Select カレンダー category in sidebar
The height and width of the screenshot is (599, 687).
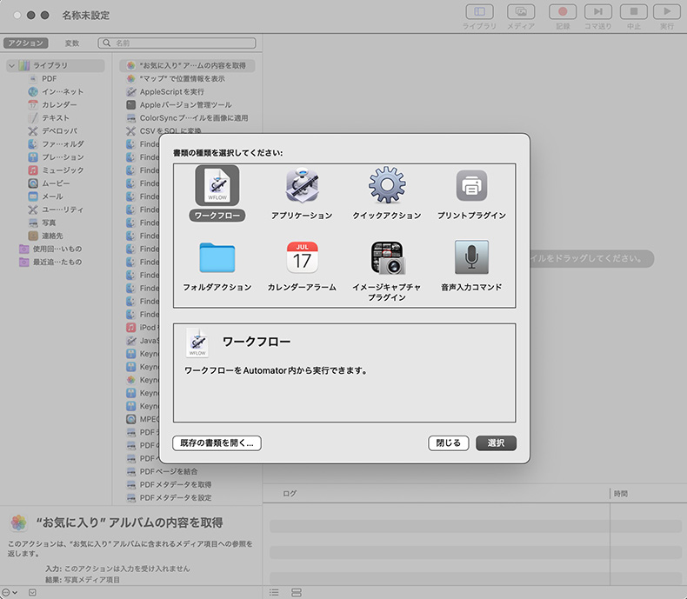59,105
